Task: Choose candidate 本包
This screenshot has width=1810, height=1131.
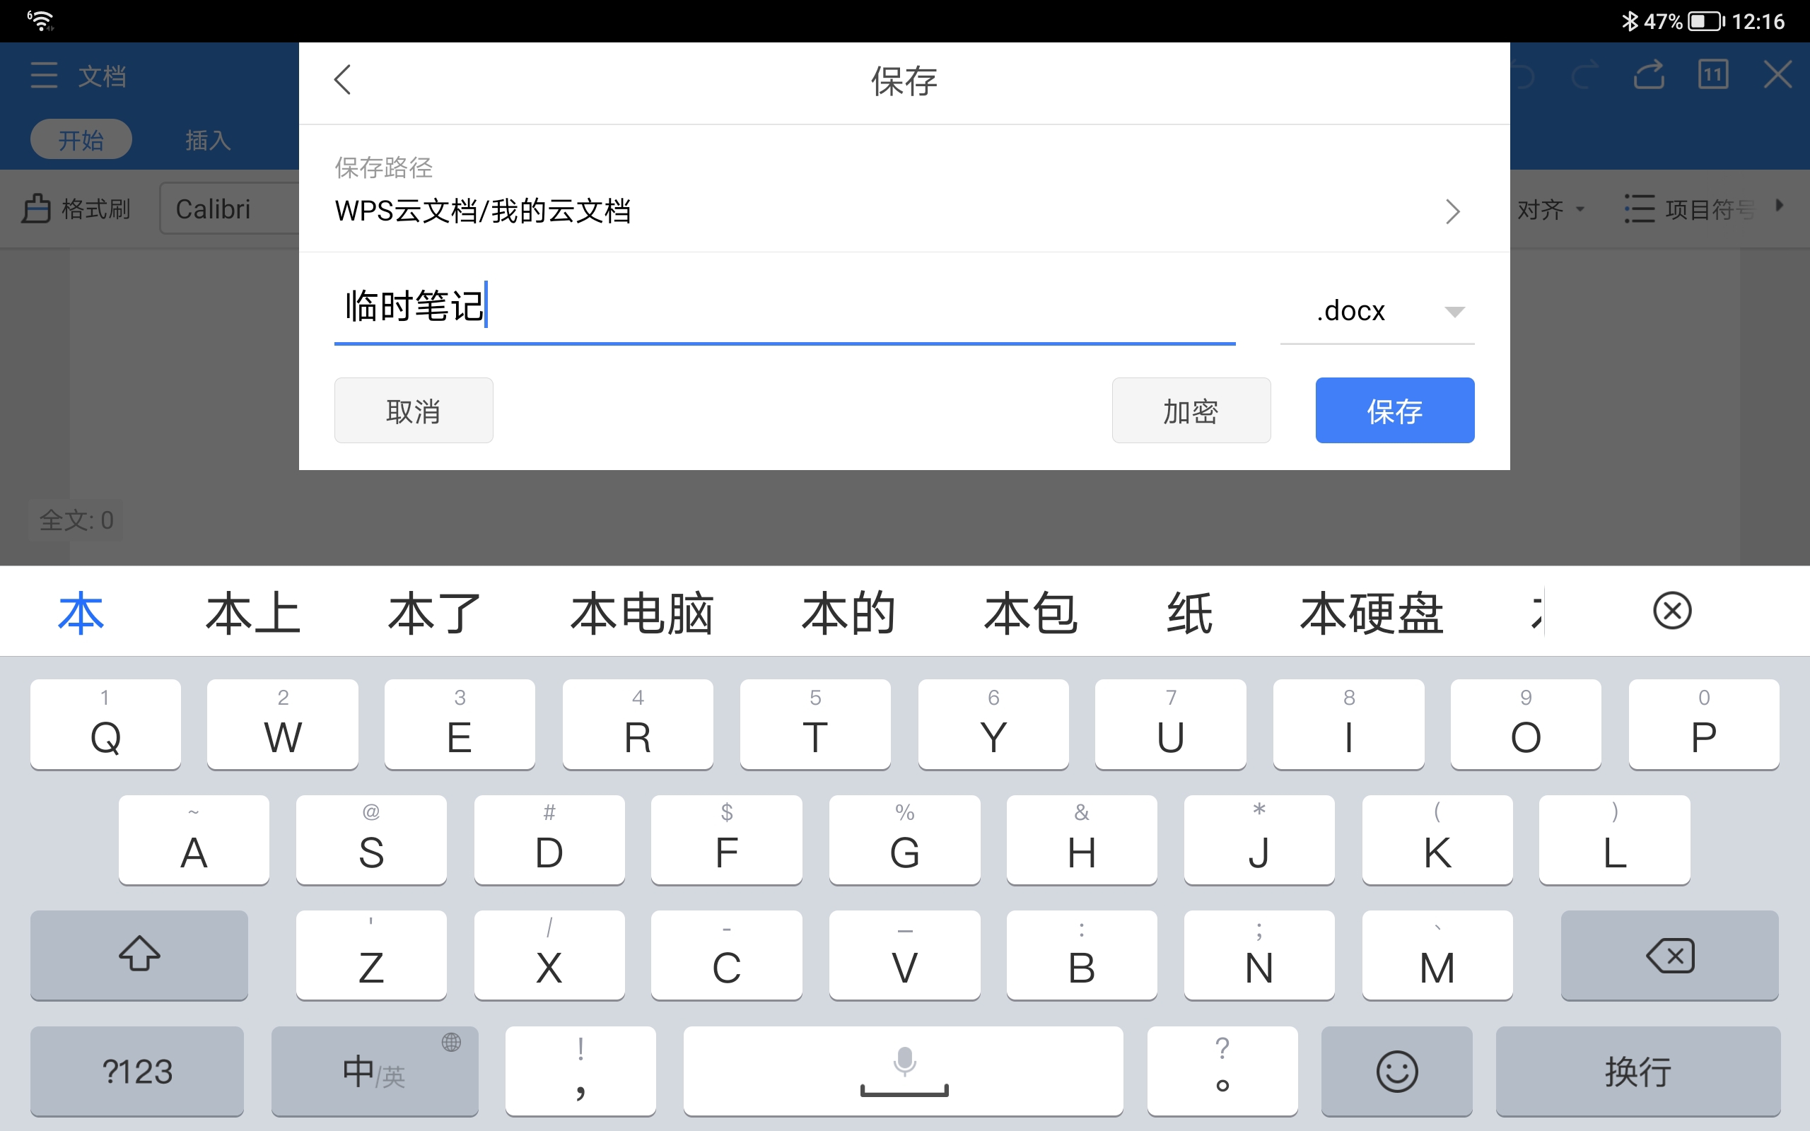Action: click(1031, 613)
